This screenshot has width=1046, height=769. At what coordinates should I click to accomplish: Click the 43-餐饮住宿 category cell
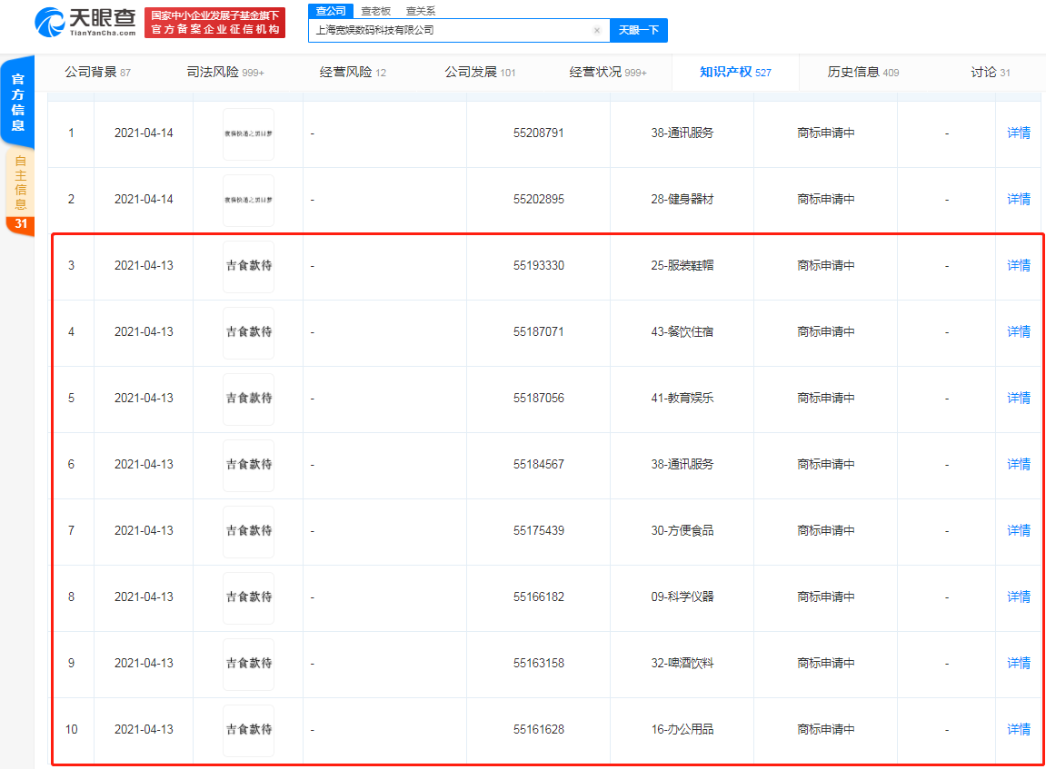pyautogui.click(x=682, y=332)
